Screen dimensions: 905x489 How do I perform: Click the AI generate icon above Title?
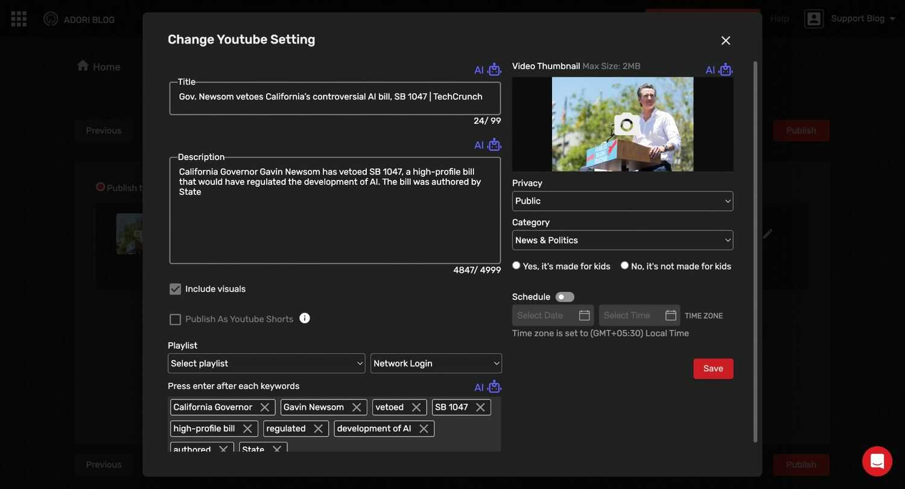pyautogui.click(x=494, y=69)
